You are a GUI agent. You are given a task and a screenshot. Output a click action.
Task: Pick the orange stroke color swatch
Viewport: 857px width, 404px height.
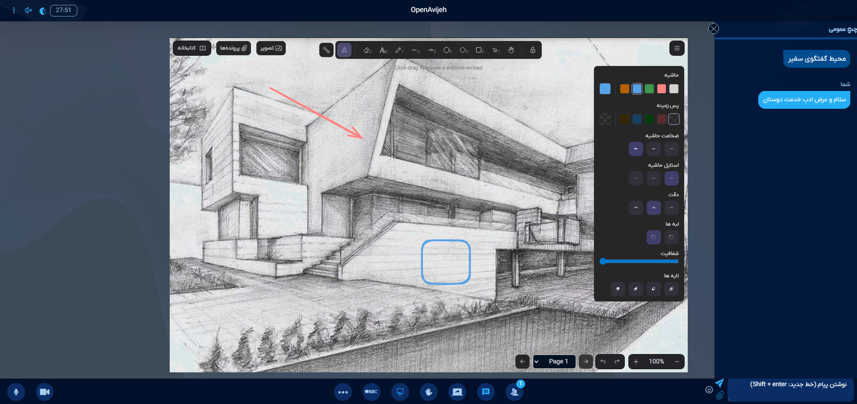point(625,89)
